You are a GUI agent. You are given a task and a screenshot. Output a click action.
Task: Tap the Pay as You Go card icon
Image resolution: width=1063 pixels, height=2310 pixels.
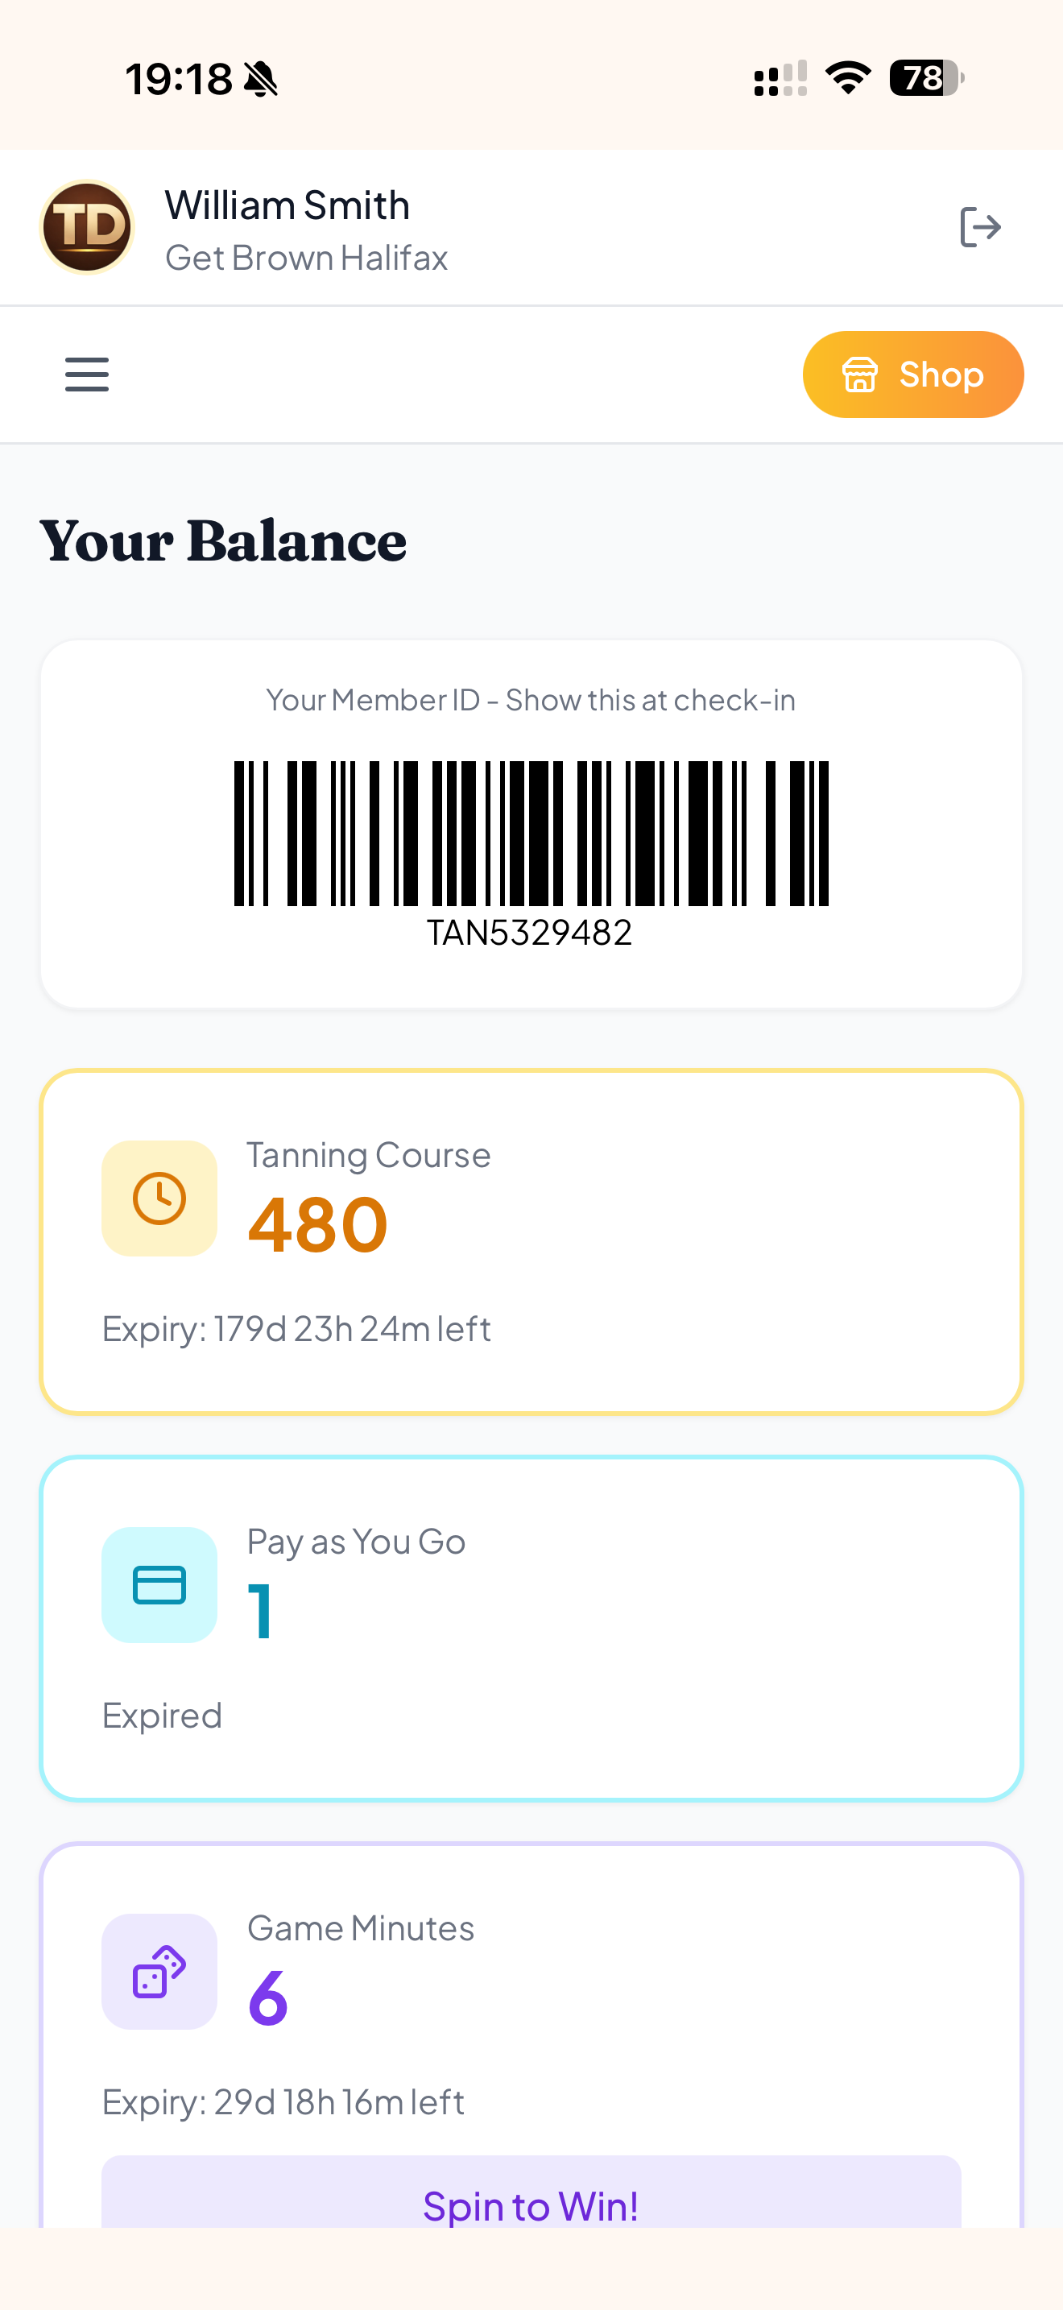coord(159,1584)
